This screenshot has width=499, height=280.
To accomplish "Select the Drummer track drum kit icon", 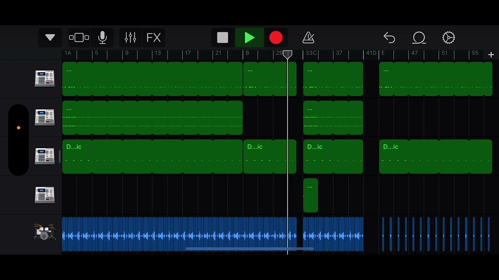I will click(44, 232).
